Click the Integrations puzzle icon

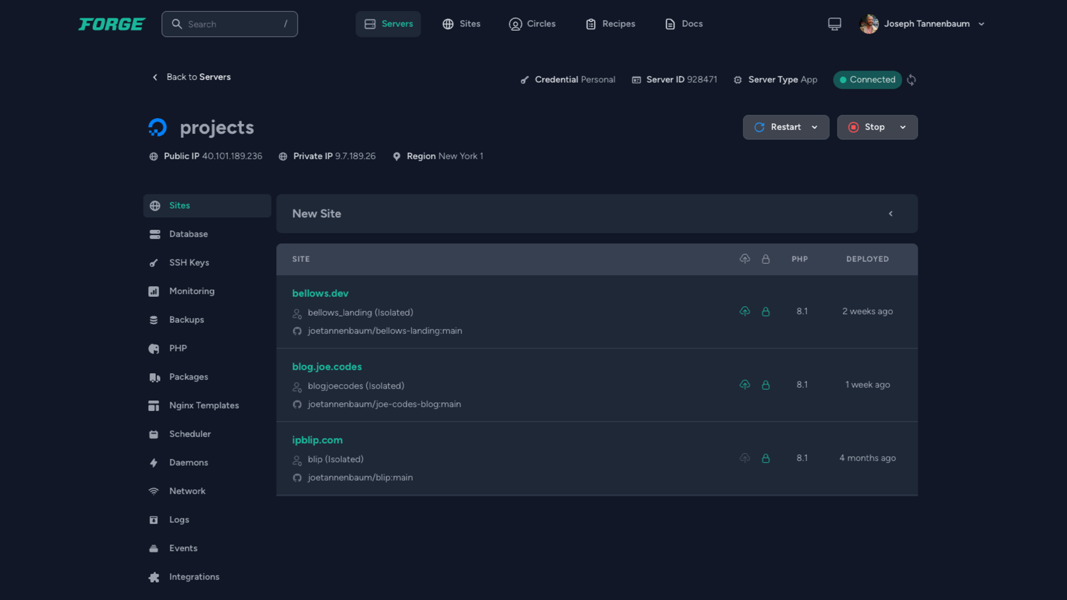tap(154, 577)
